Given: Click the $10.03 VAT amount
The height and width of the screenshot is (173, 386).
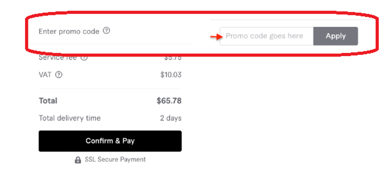Looking at the screenshot, I should (171, 75).
